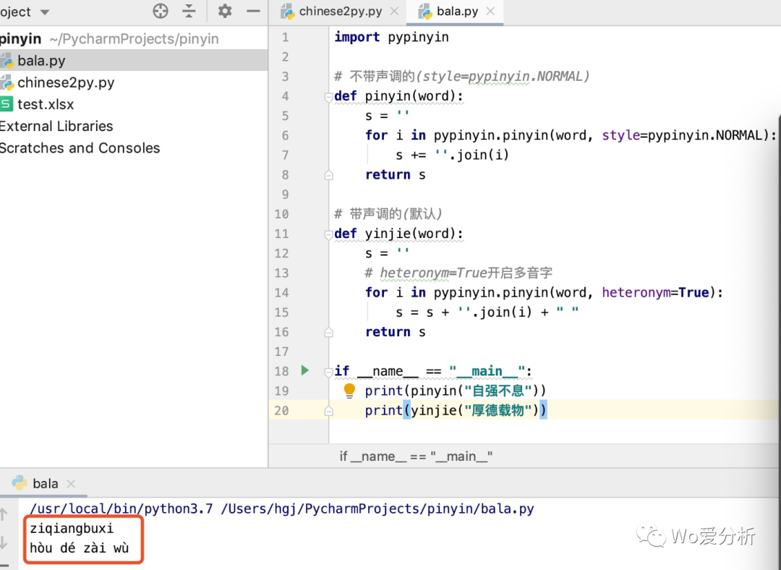Collapse the yinjie function fold marker at line 11

328,234
